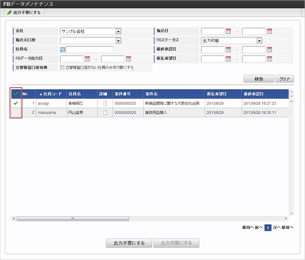Enable 立替精算口座がない社員のみ checkbox
305x260 pixels.
tap(62, 68)
